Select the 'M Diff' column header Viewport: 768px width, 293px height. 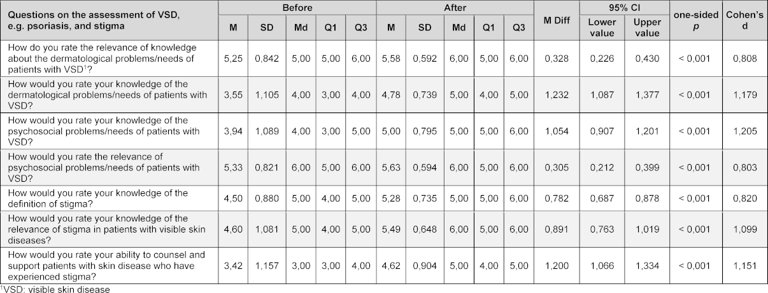click(557, 21)
